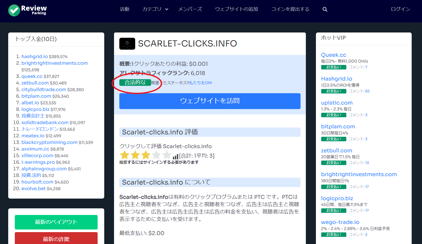The image size is (422, 244).
Task: Expand the カテゴリ dropdown menu
Action: 155,9
